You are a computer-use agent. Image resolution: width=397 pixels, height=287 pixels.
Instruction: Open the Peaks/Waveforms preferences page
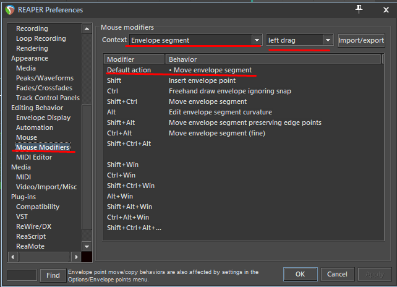pos(45,78)
